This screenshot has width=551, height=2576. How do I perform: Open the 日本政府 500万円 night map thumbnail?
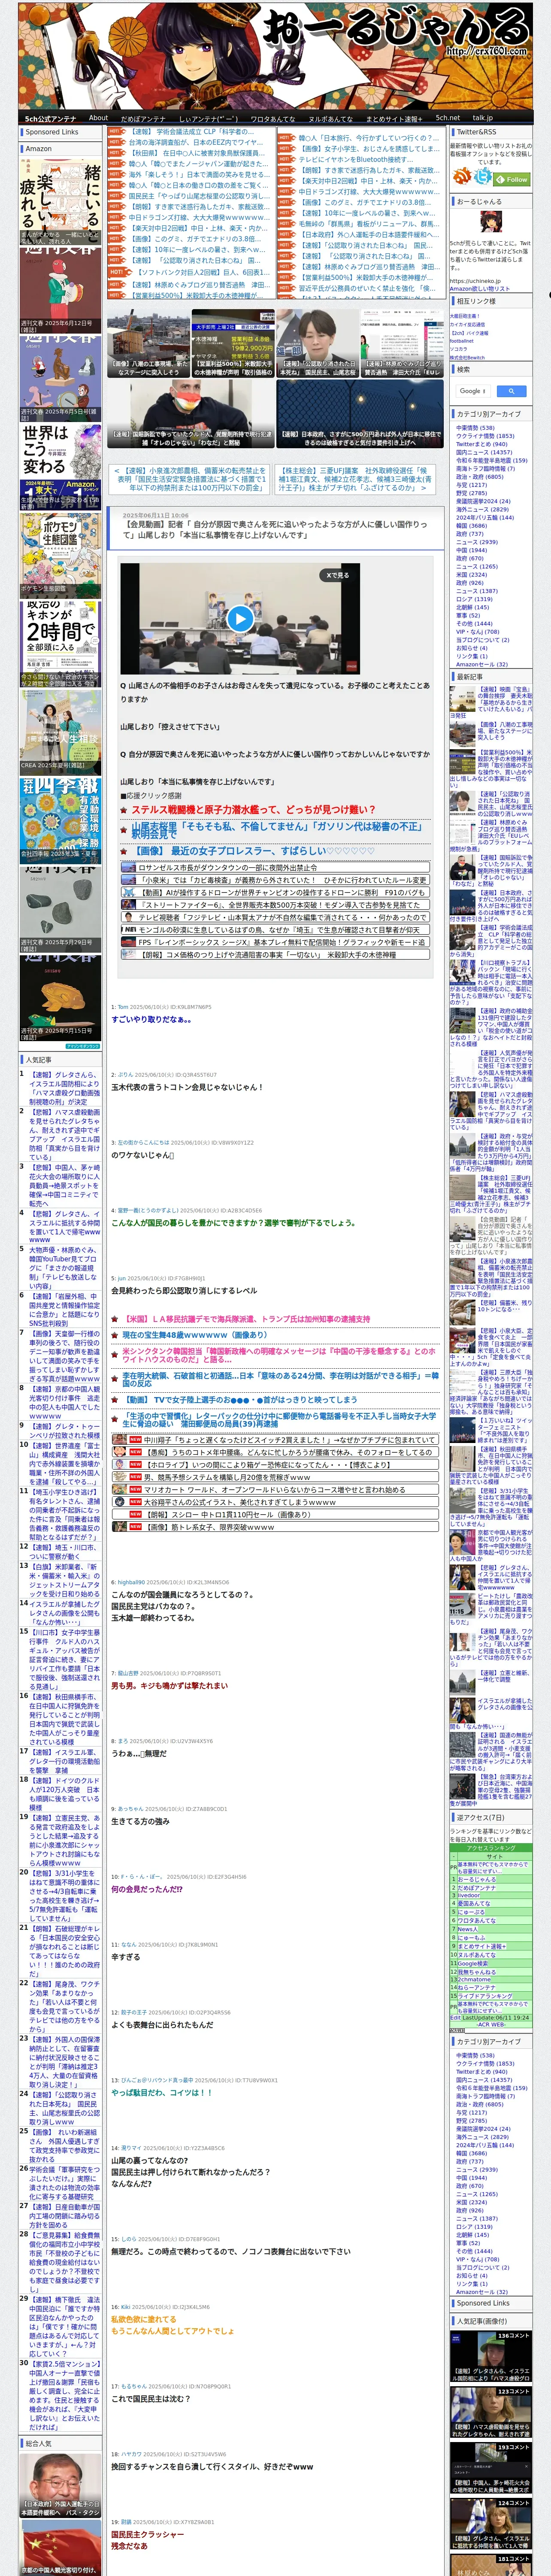click(360, 414)
